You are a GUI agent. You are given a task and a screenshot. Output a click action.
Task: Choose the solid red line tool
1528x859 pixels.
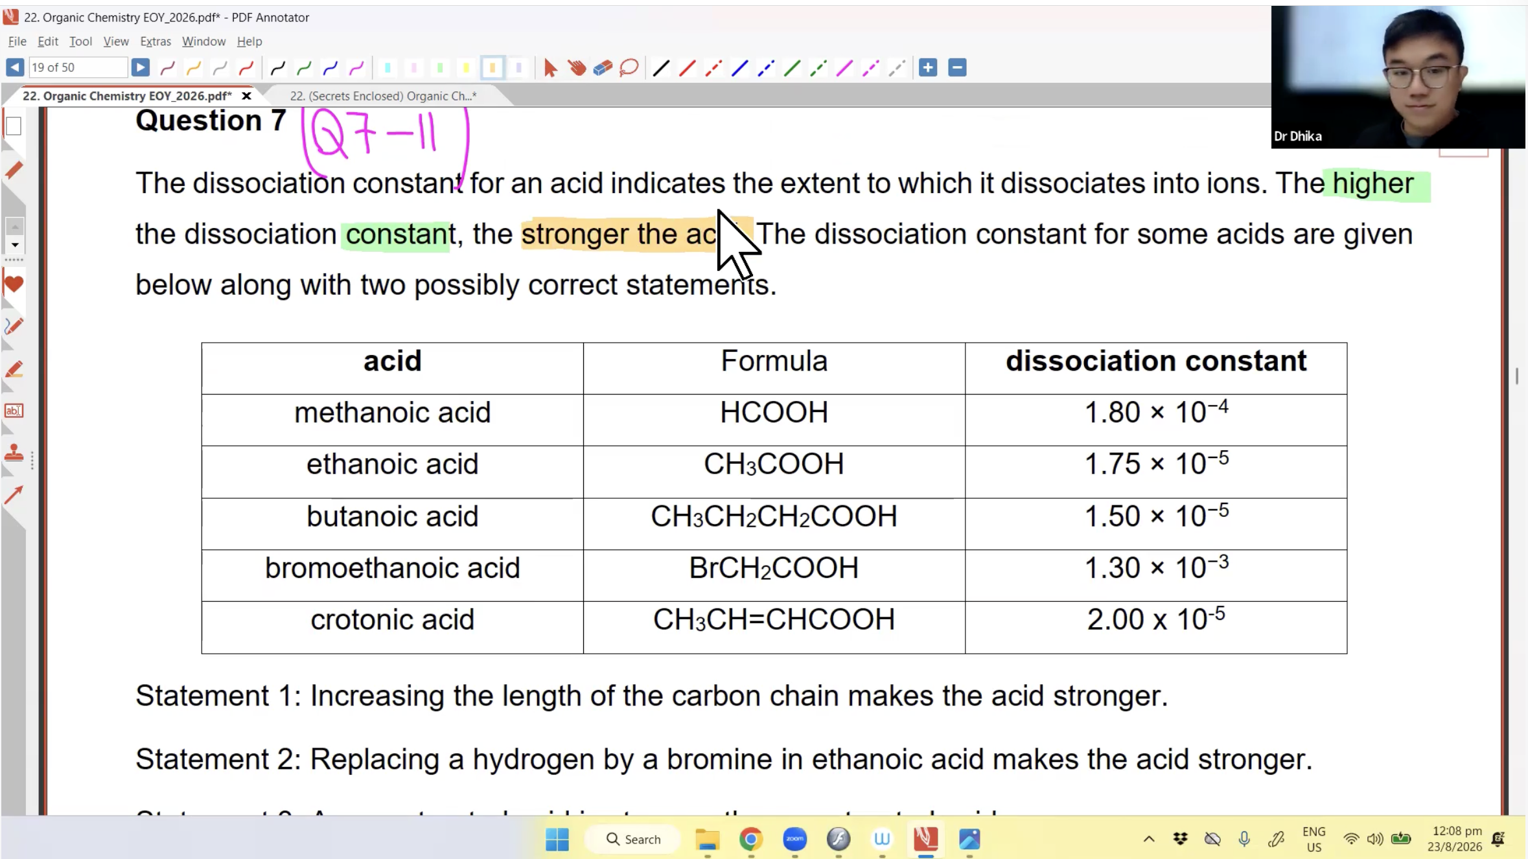(687, 67)
